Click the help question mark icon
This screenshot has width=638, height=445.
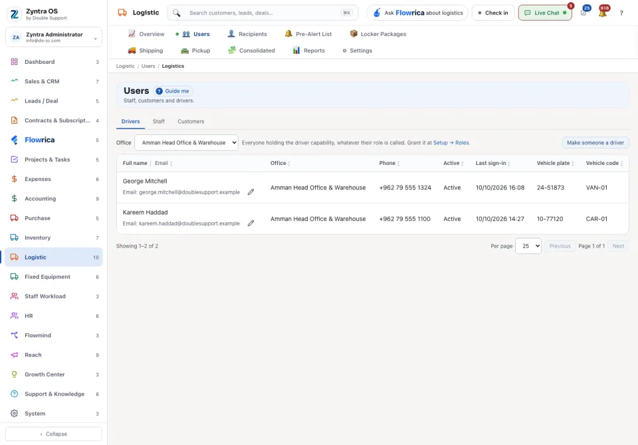click(x=621, y=13)
